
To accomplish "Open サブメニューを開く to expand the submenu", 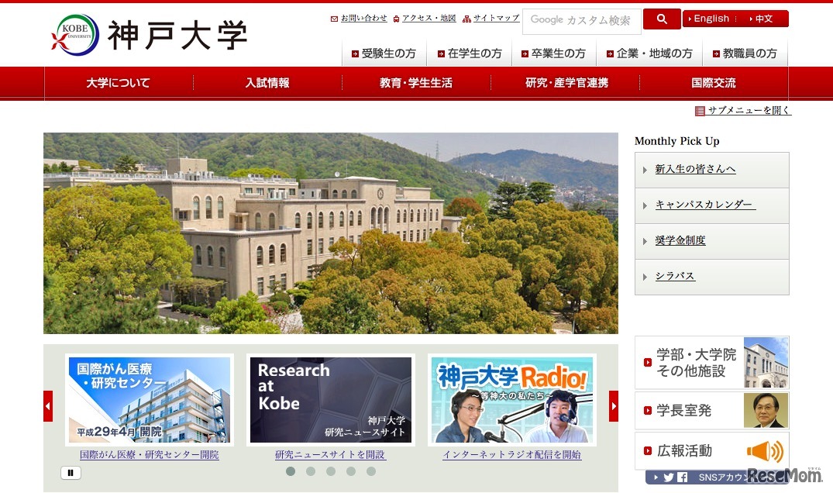I will (x=742, y=110).
